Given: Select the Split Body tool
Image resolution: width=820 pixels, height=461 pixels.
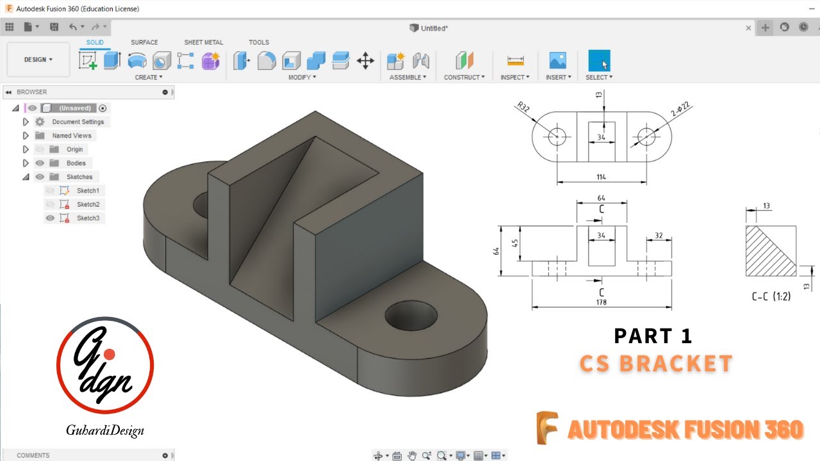Looking at the screenshot, I should (341, 61).
